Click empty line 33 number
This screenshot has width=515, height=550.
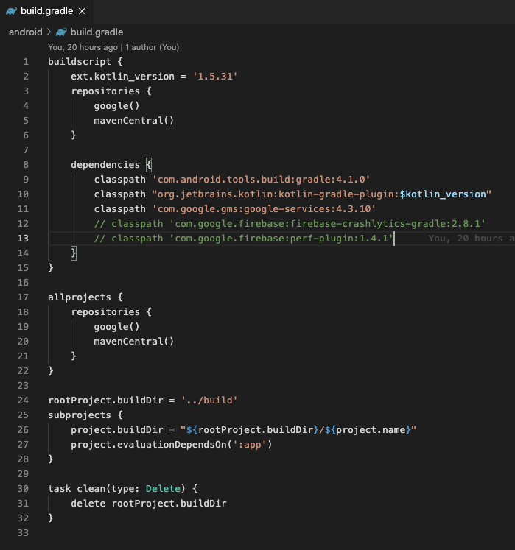tap(23, 533)
